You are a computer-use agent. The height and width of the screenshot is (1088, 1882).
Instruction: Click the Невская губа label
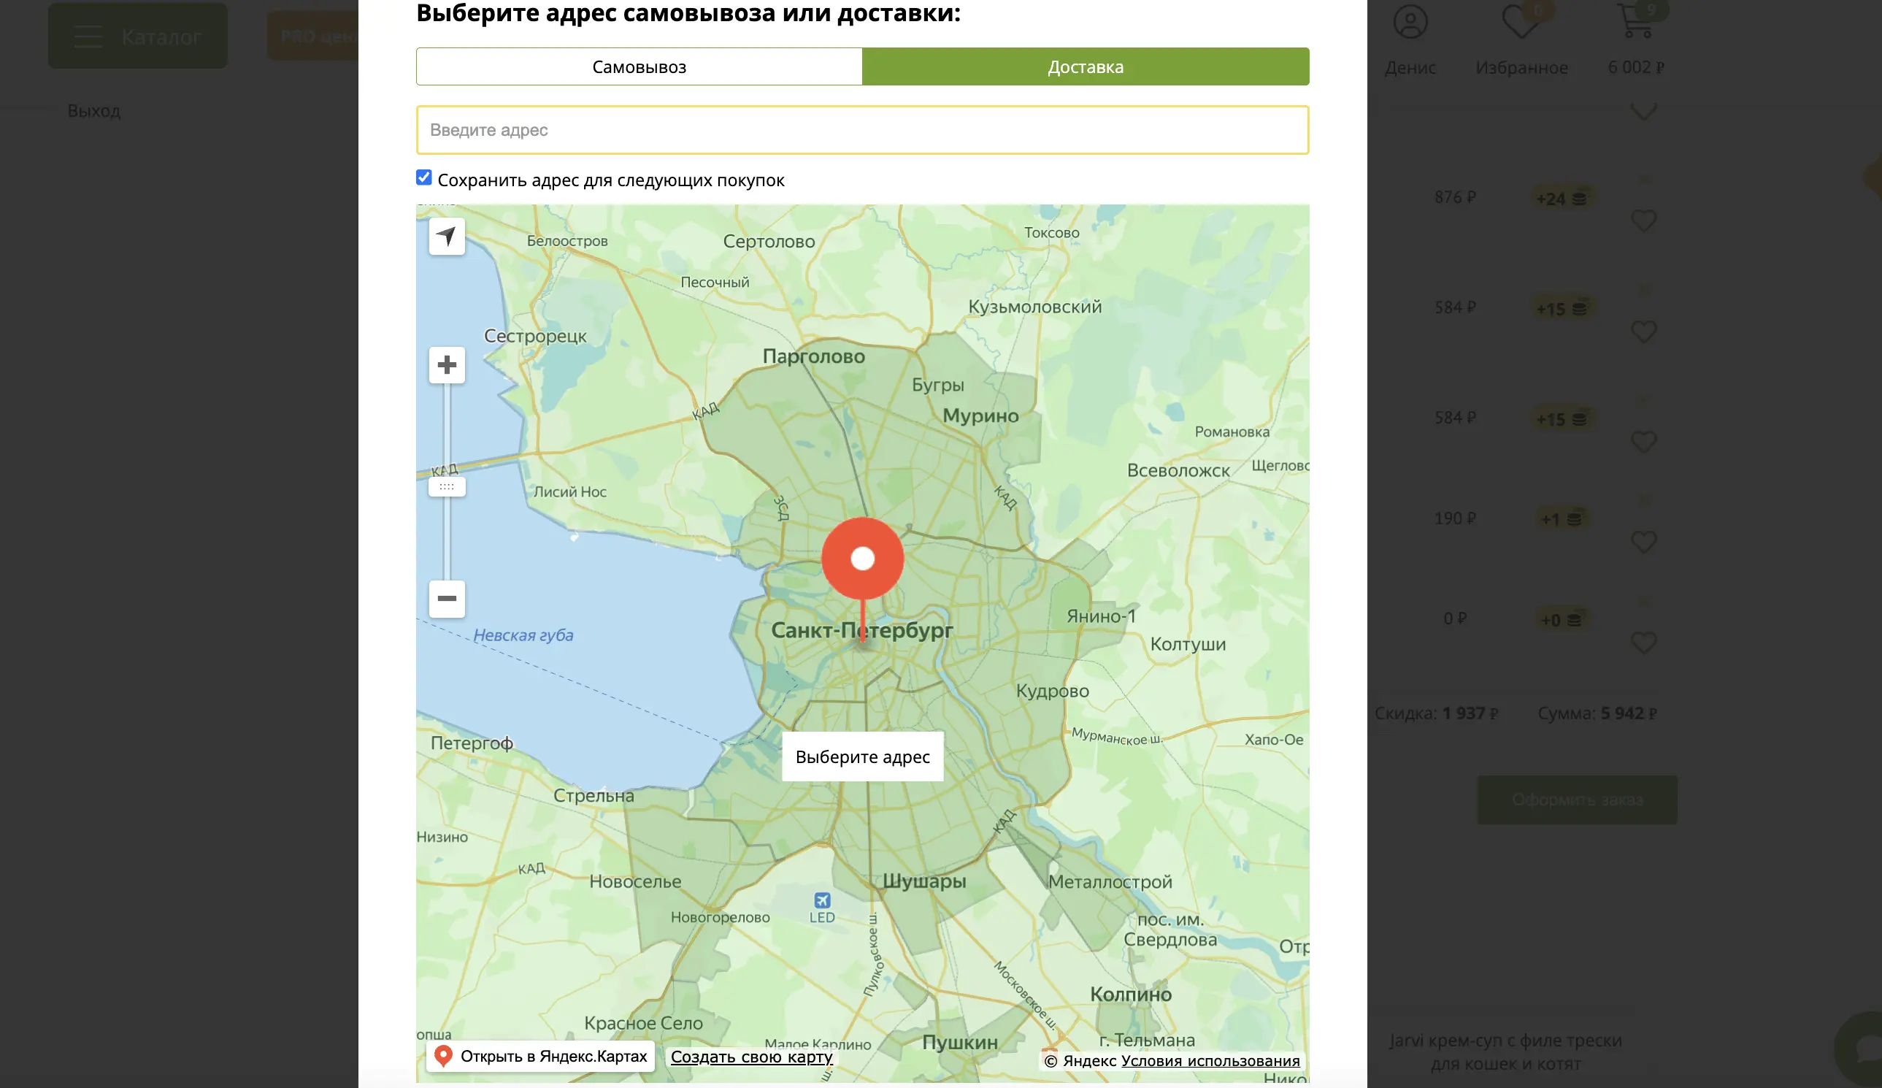(523, 635)
